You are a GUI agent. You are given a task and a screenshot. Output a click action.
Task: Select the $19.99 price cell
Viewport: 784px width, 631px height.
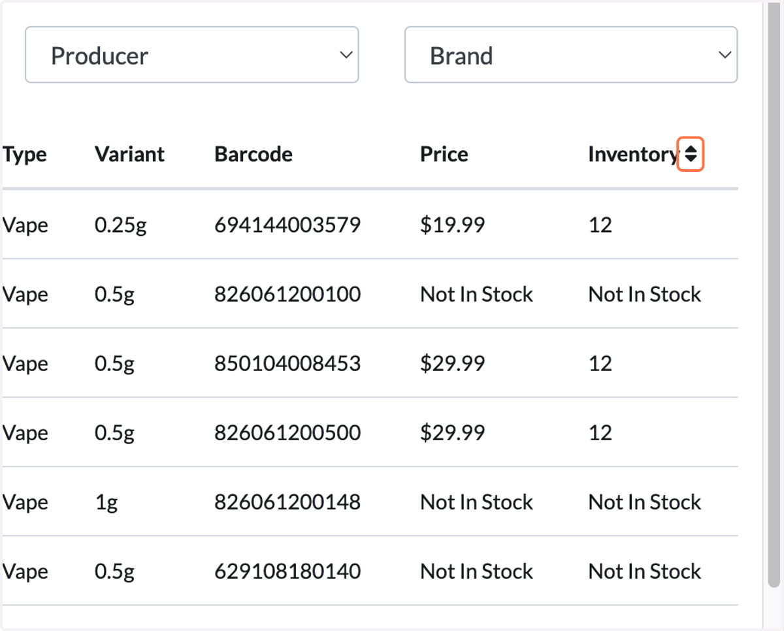(x=453, y=225)
